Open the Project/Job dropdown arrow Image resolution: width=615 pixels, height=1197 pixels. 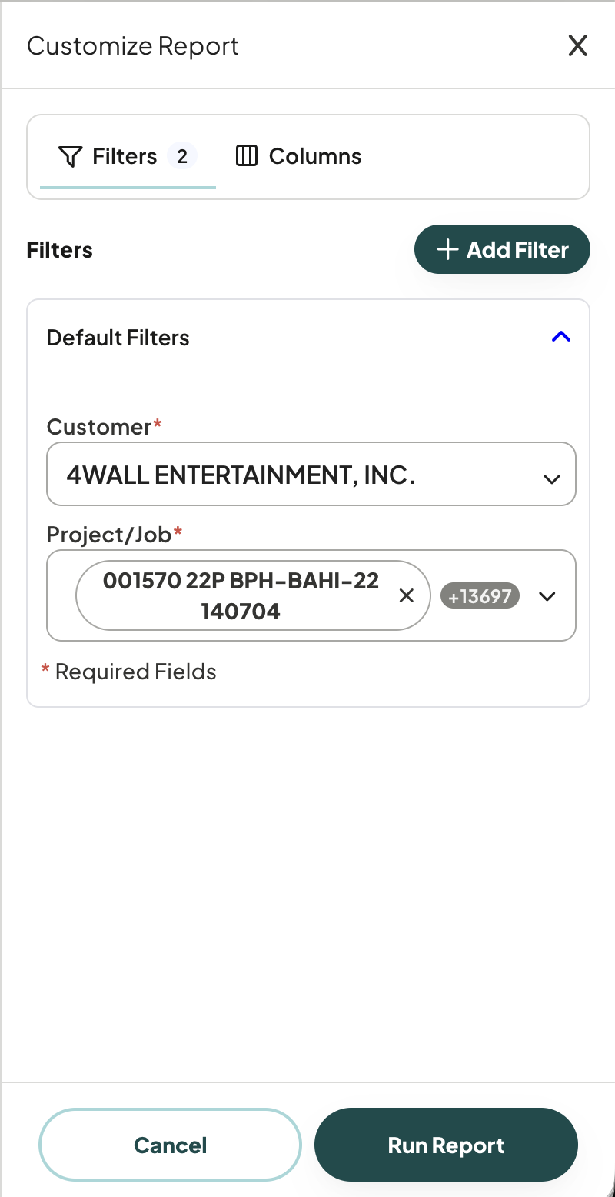pyautogui.click(x=547, y=596)
